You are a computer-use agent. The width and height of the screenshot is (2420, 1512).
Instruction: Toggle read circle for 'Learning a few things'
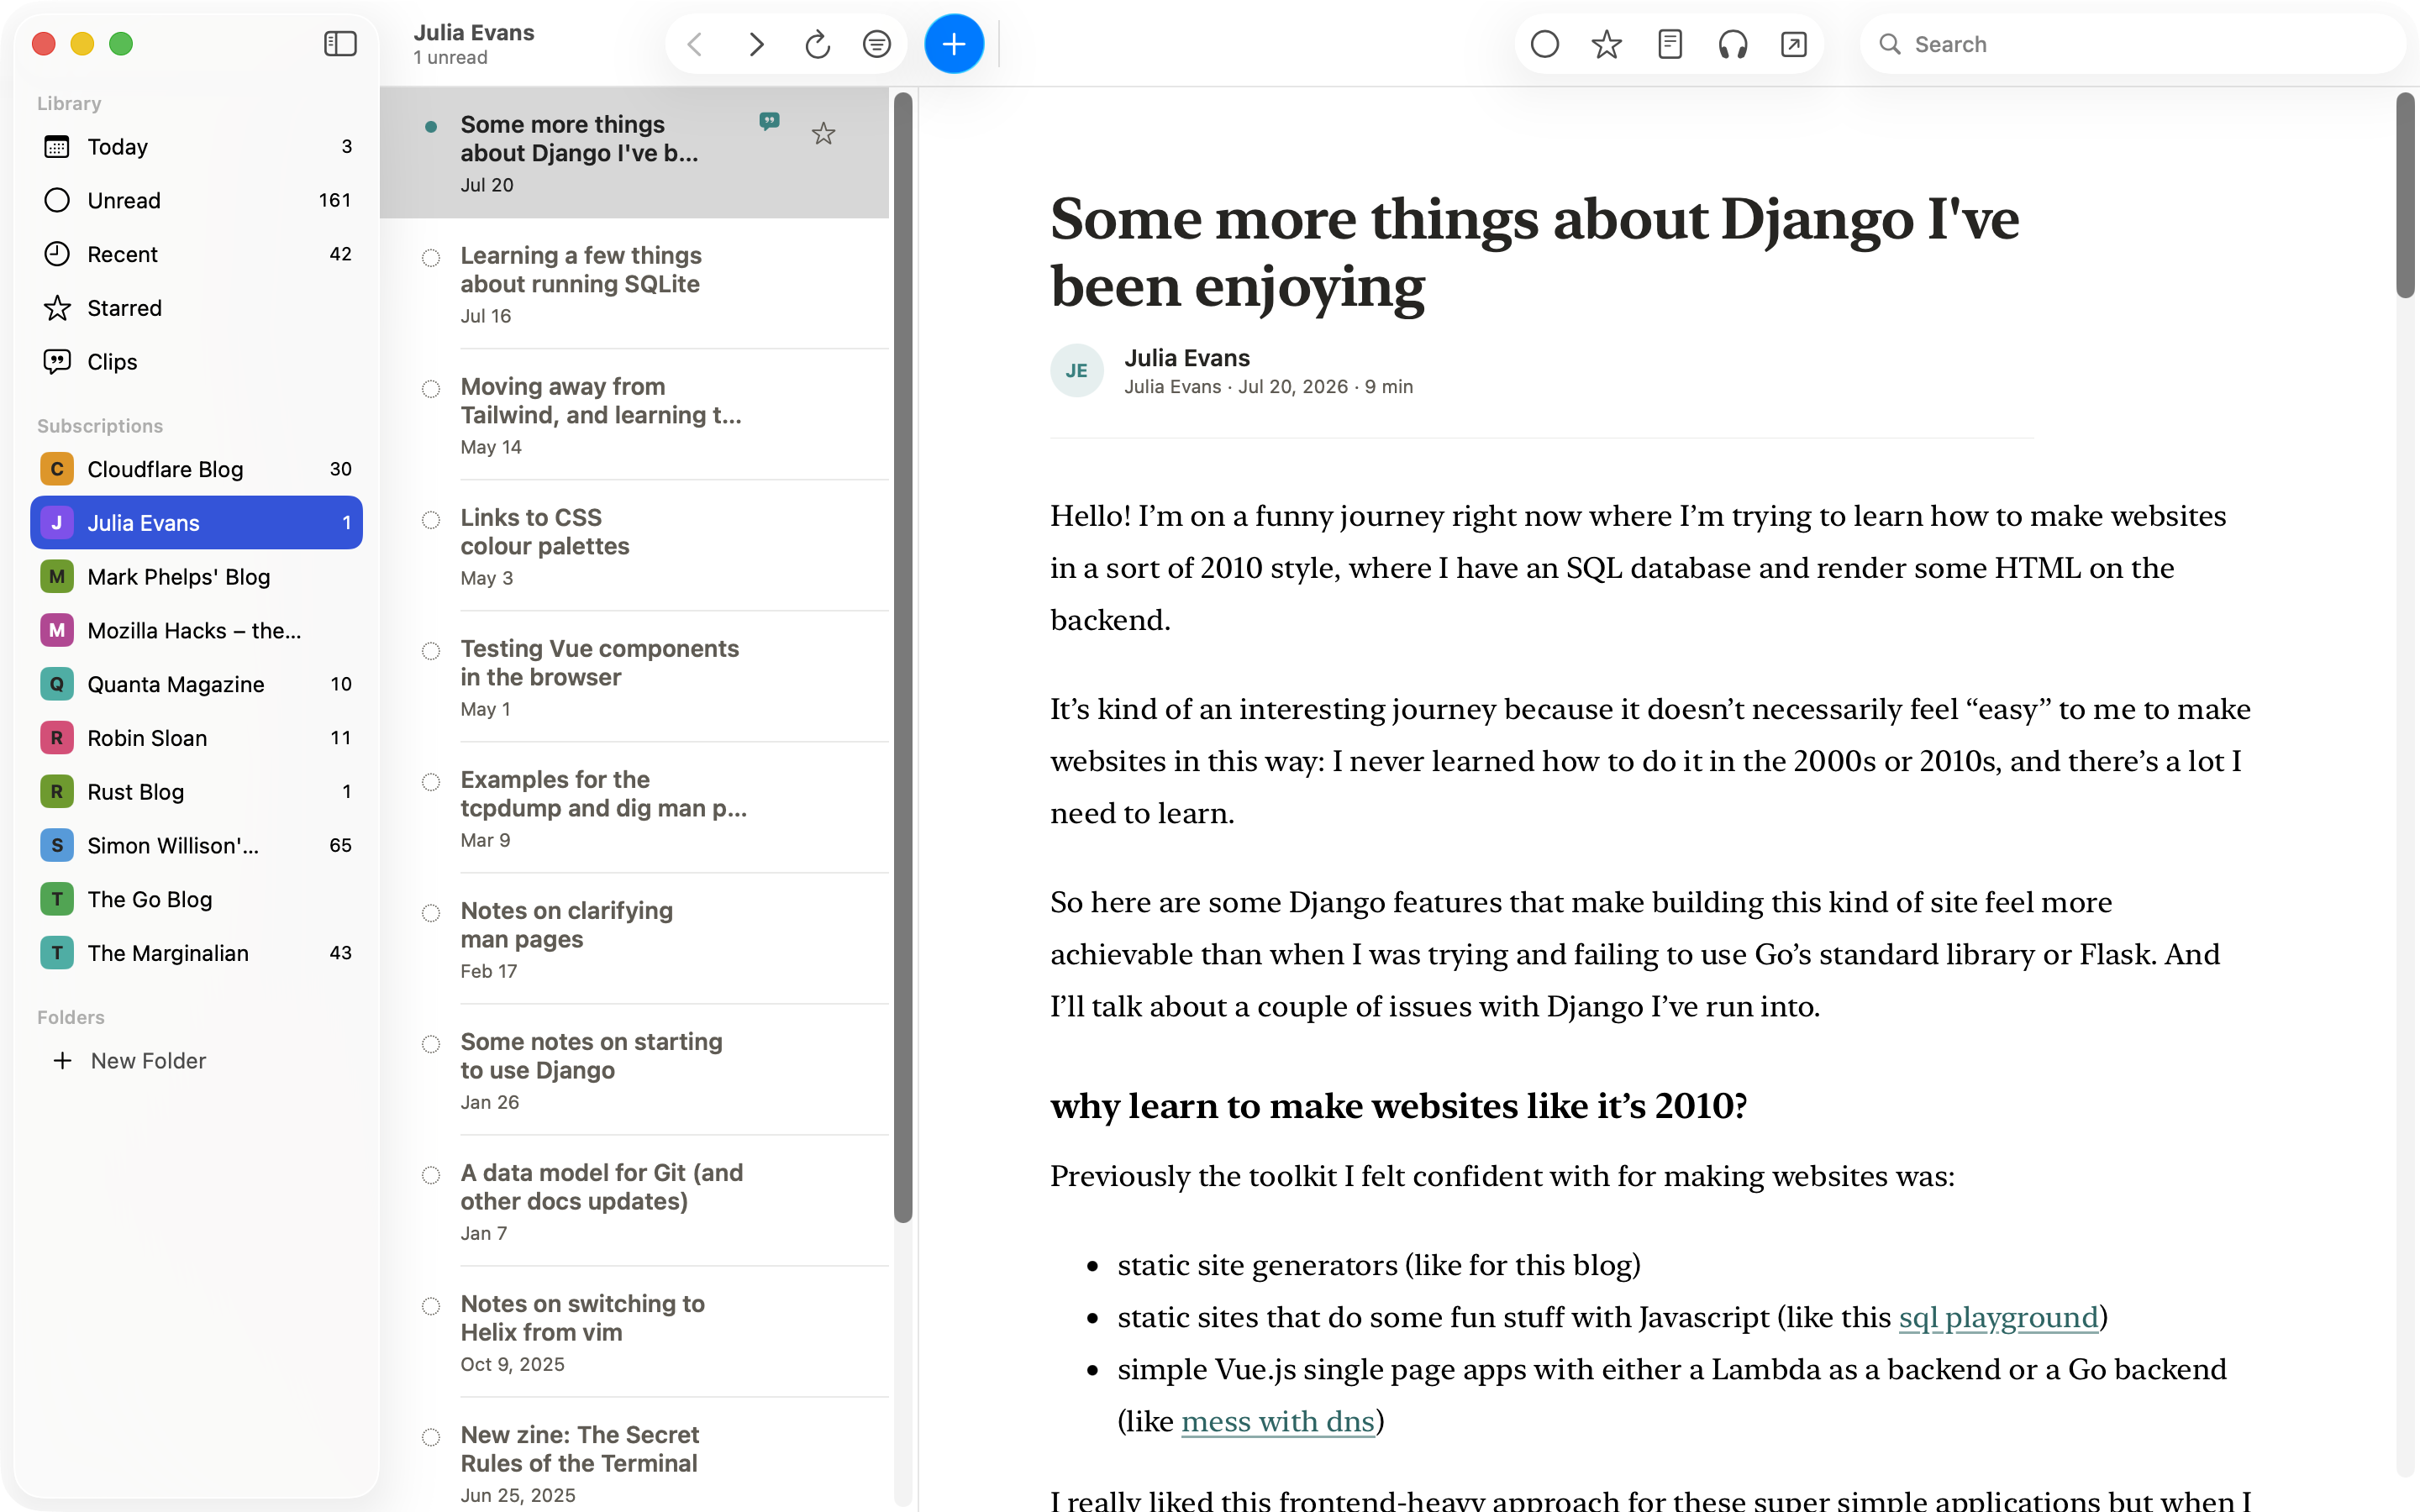point(431,258)
